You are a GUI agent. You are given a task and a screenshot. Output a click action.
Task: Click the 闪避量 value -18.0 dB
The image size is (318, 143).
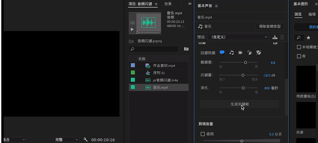pos(269,76)
